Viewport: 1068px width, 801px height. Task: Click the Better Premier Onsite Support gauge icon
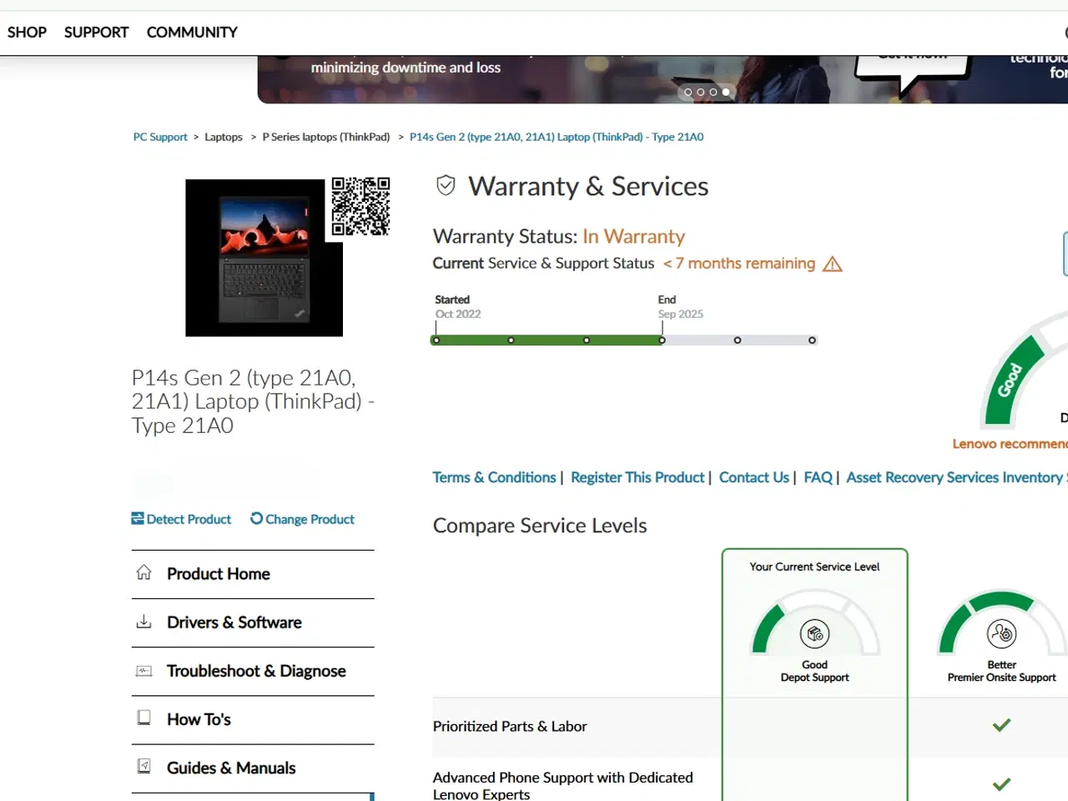(x=1002, y=634)
